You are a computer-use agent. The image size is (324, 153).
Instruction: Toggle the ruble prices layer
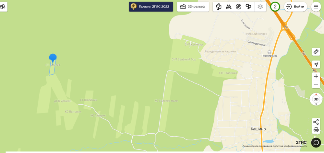point(238,6)
